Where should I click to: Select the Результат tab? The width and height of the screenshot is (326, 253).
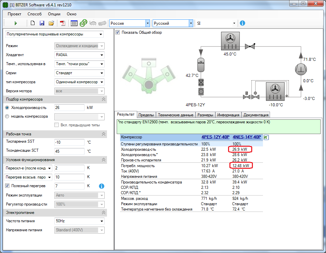tap(125, 114)
